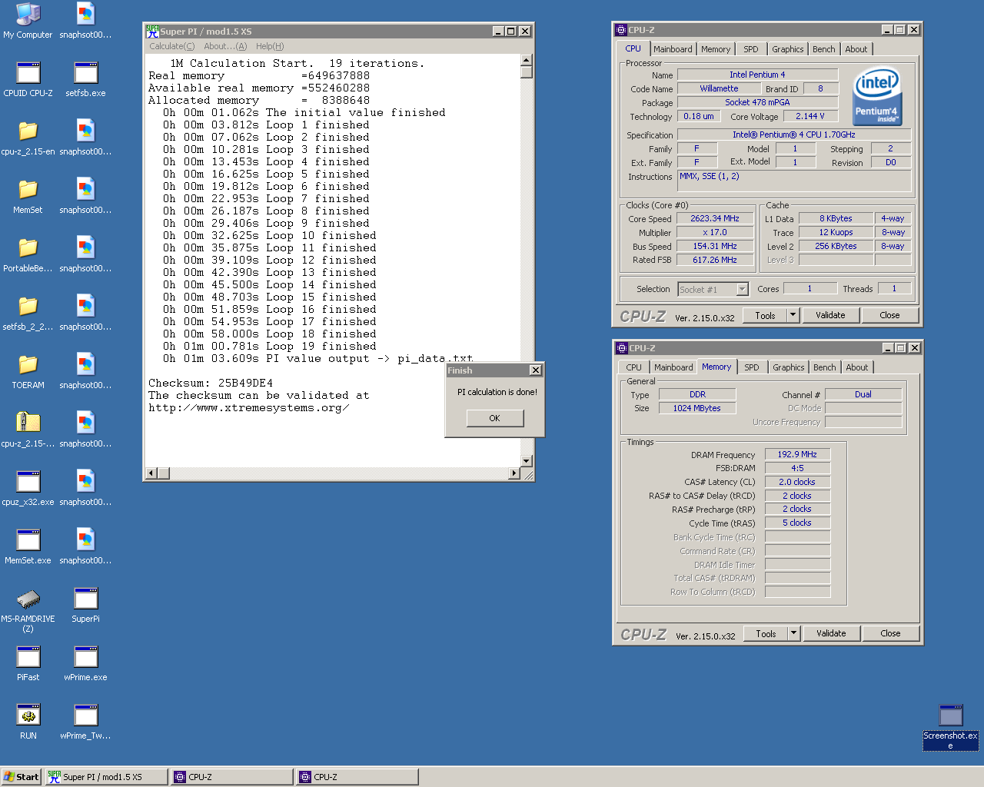The width and height of the screenshot is (984, 787).
Task: Click Close button in CPU-Z processor window
Action: point(889,315)
